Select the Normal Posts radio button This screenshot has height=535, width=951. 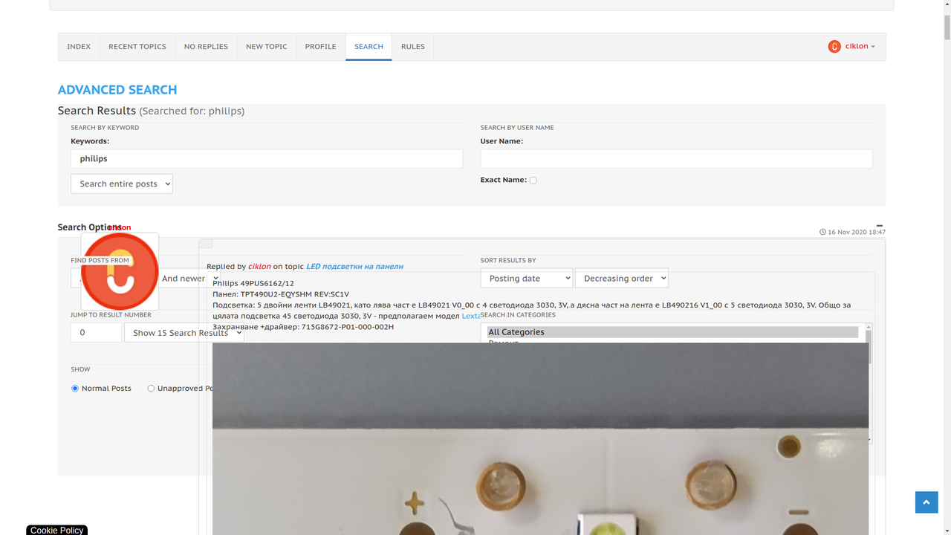[75, 389]
